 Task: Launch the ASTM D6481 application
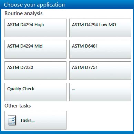tap(100, 49)
